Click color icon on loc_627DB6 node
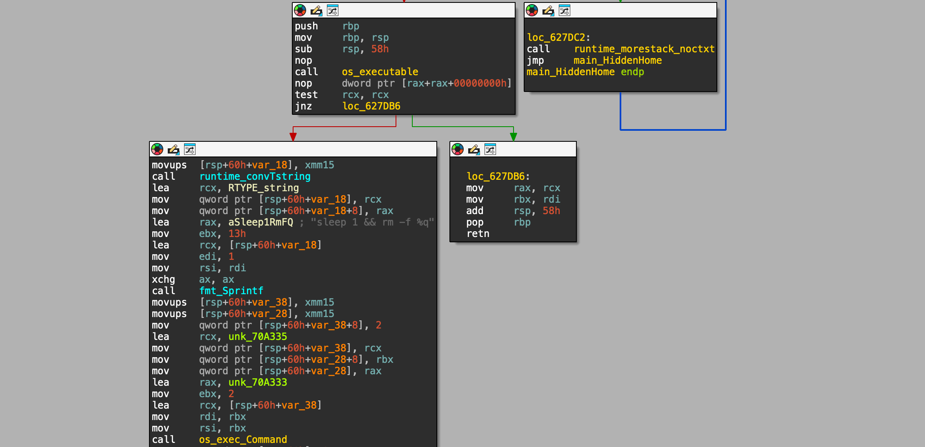 pos(458,150)
